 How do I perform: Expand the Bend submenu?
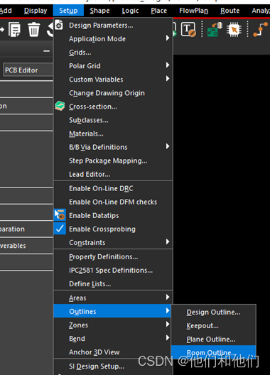[113, 338]
